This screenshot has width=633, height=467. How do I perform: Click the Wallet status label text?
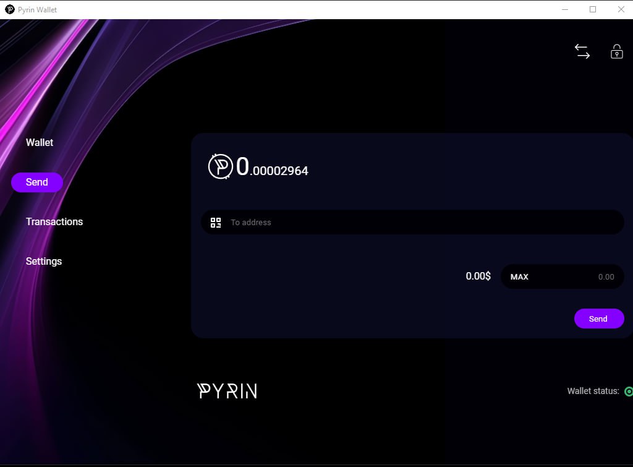pos(592,391)
